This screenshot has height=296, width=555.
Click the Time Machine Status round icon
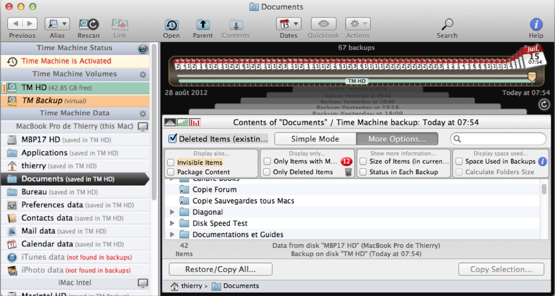(x=143, y=49)
